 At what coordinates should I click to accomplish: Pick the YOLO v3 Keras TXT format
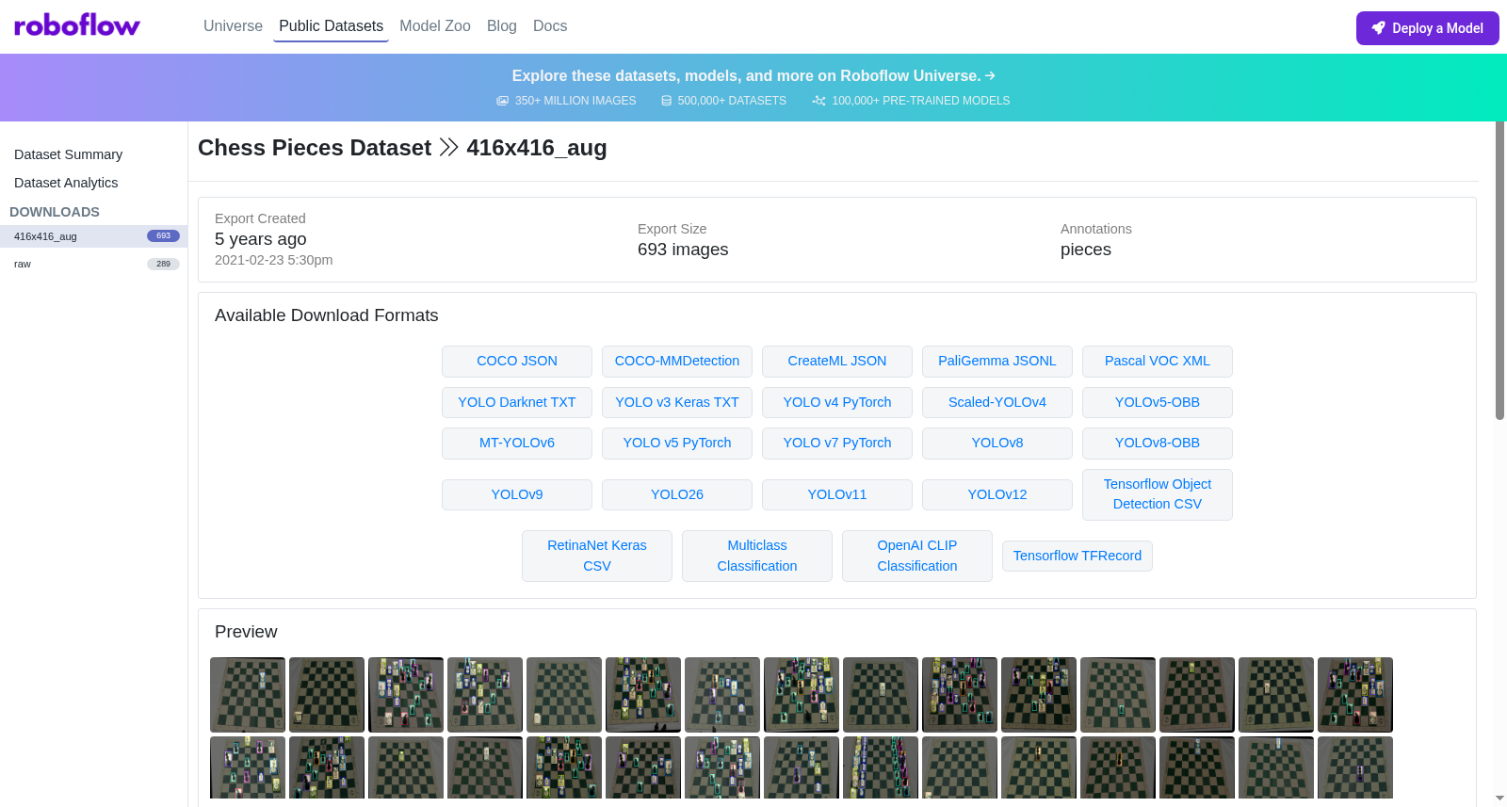coord(677,402)
